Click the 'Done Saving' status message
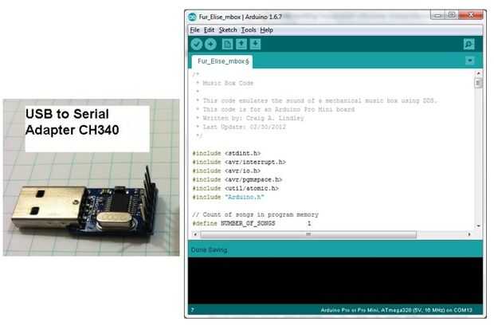The image size is (494, 330). [x=210, y=250]
